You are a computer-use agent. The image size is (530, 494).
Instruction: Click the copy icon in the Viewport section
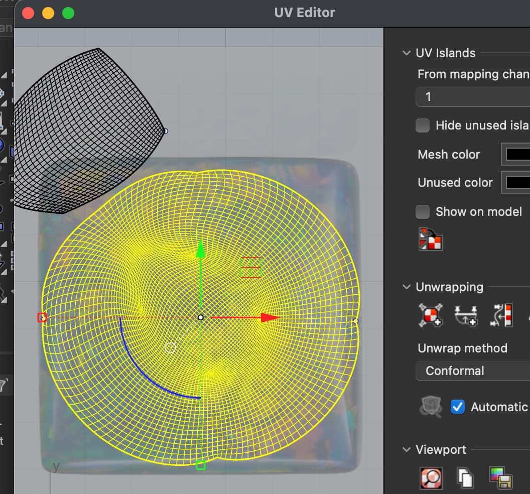[464, 478]
